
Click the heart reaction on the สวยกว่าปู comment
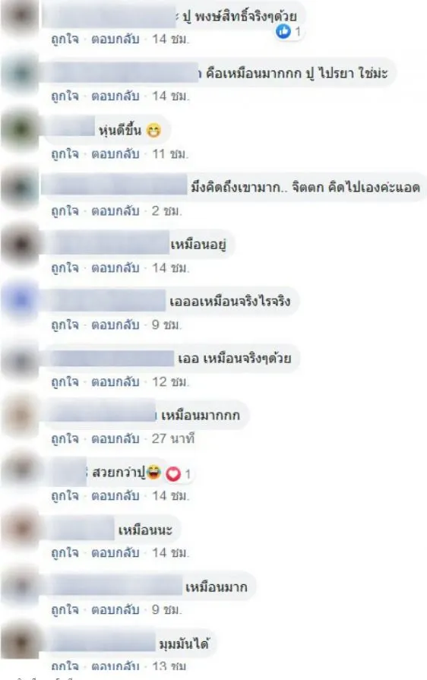click(173, 474)
